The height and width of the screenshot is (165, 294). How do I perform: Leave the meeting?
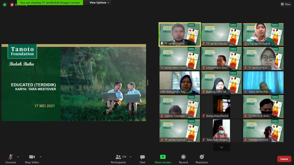tap(284, 159)
